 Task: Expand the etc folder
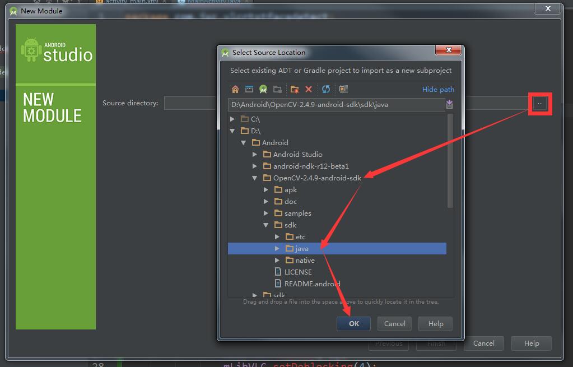pyautogui.click(x=277, y=237)
